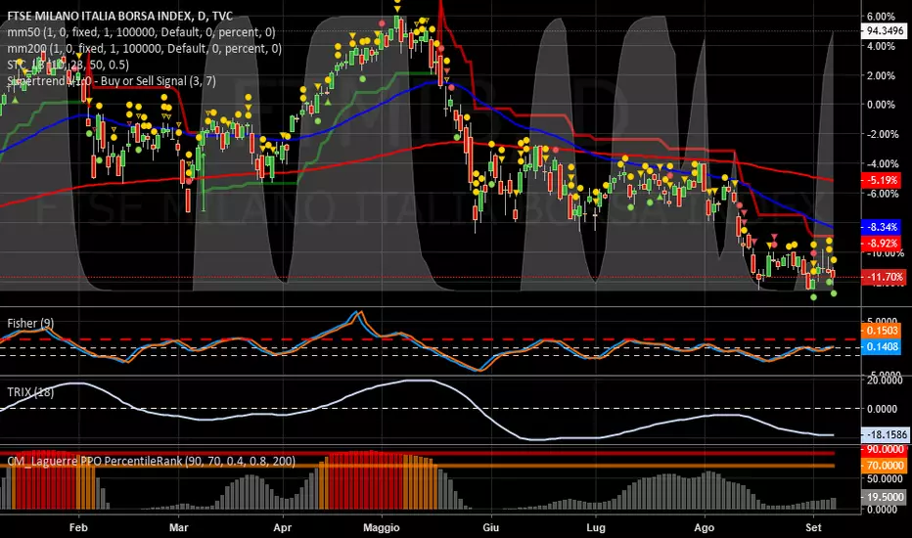Click the -11.70% last price tag
Image resolution: width=912 pixels, height=538 pixels.
(884, 277)
